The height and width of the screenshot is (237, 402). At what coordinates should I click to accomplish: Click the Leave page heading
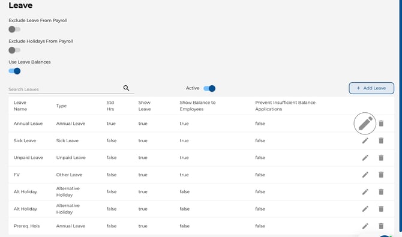tap(20, 5)
